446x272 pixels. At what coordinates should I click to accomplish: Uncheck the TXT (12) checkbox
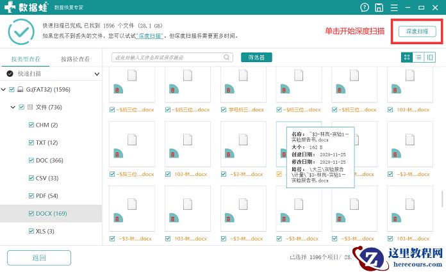31,142
